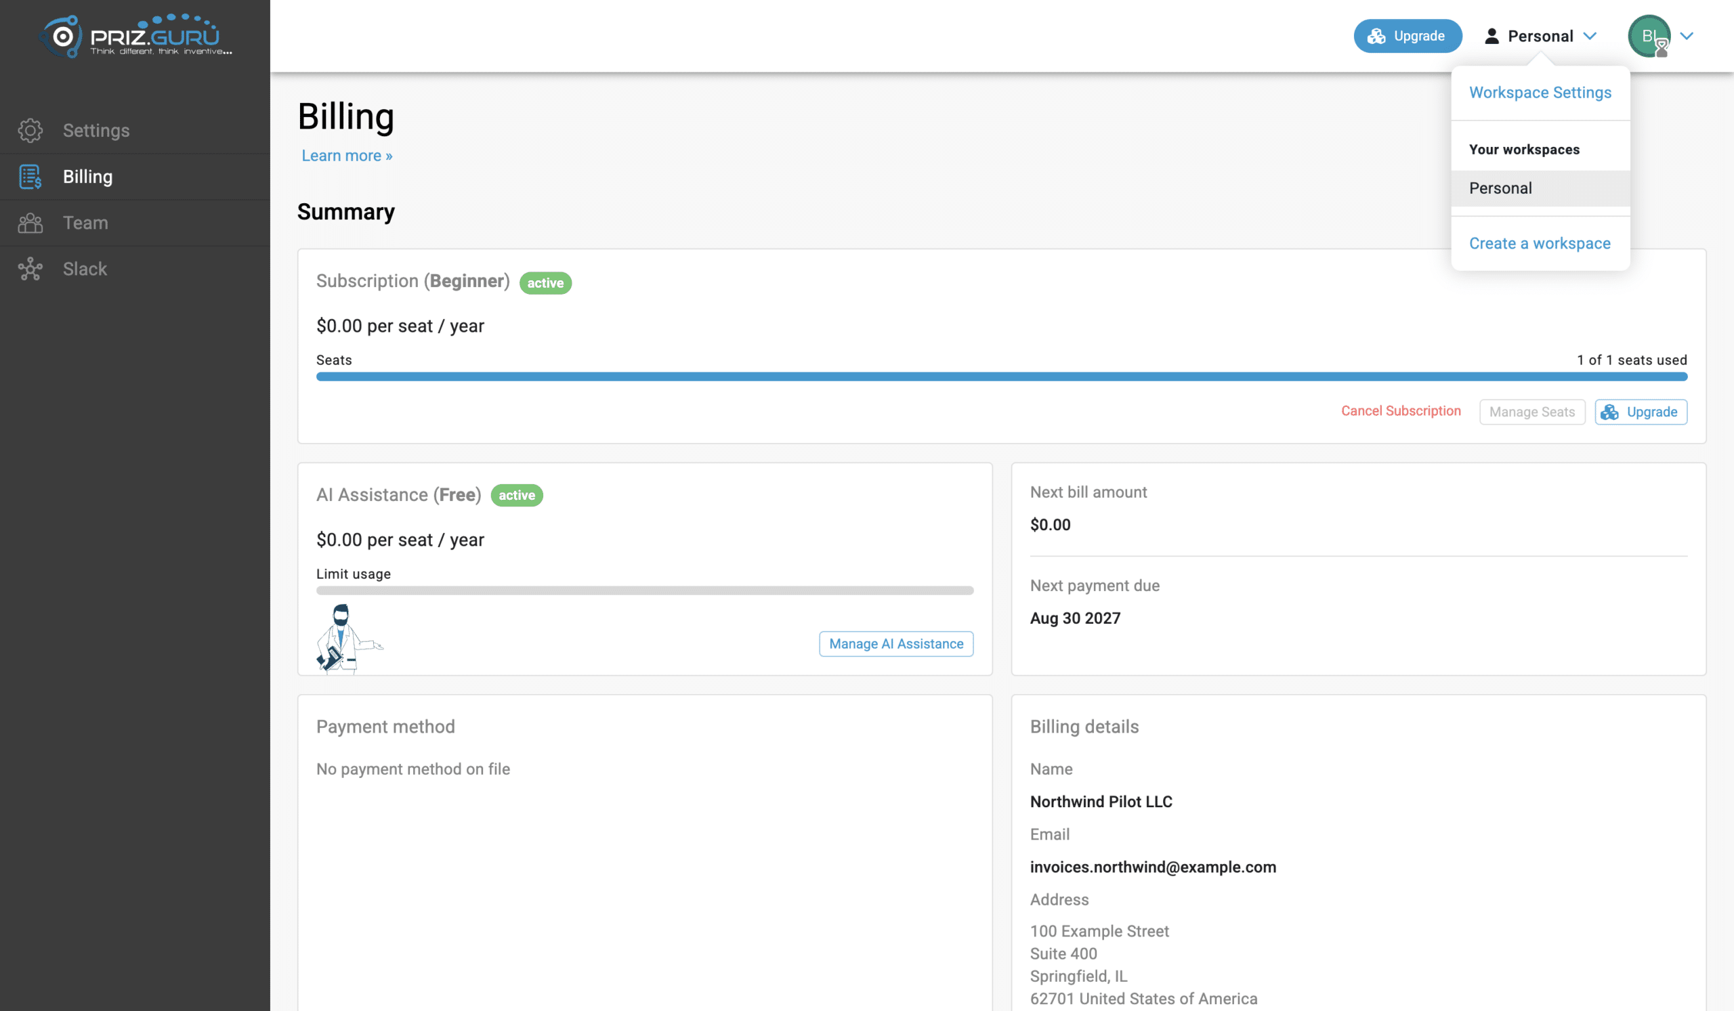Follow the Learn more link

click(x=347, y=156)
